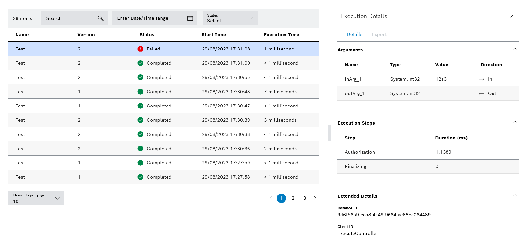Select start time 29/08/2023 17:31:00
This screenshot has height=245, width=522.
226,63
